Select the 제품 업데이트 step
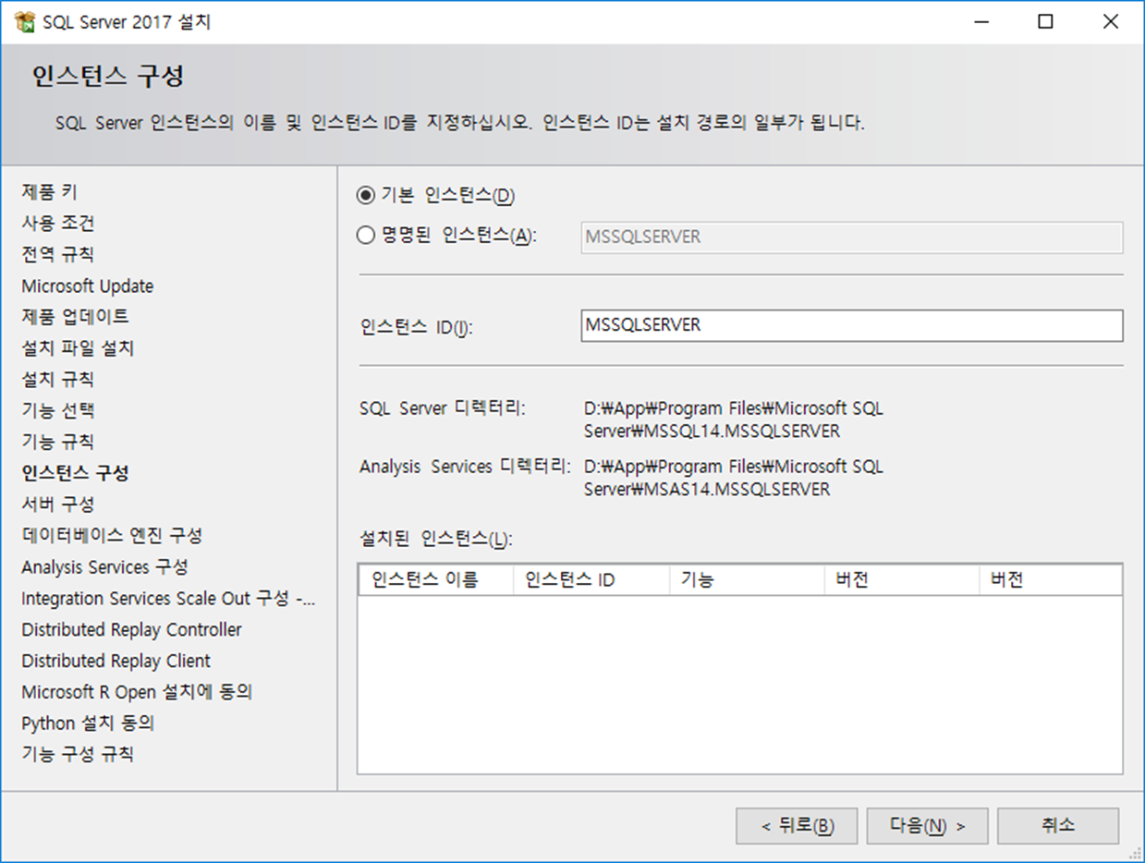 (76, 317)
